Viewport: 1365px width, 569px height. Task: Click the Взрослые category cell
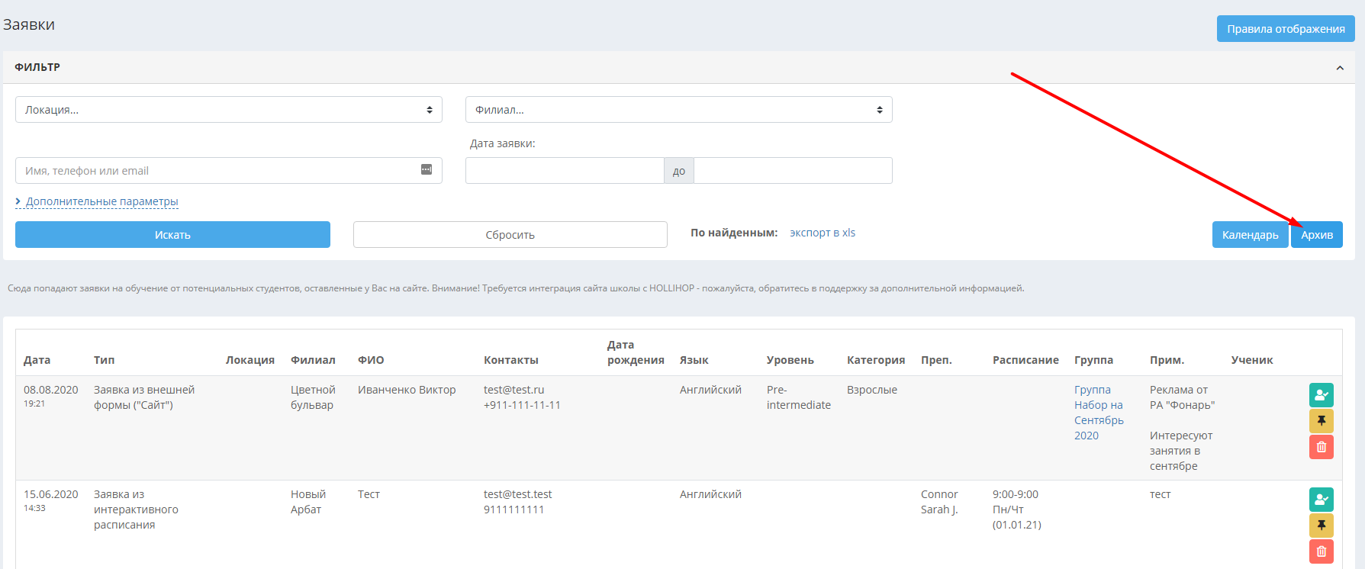pos(872,390)
